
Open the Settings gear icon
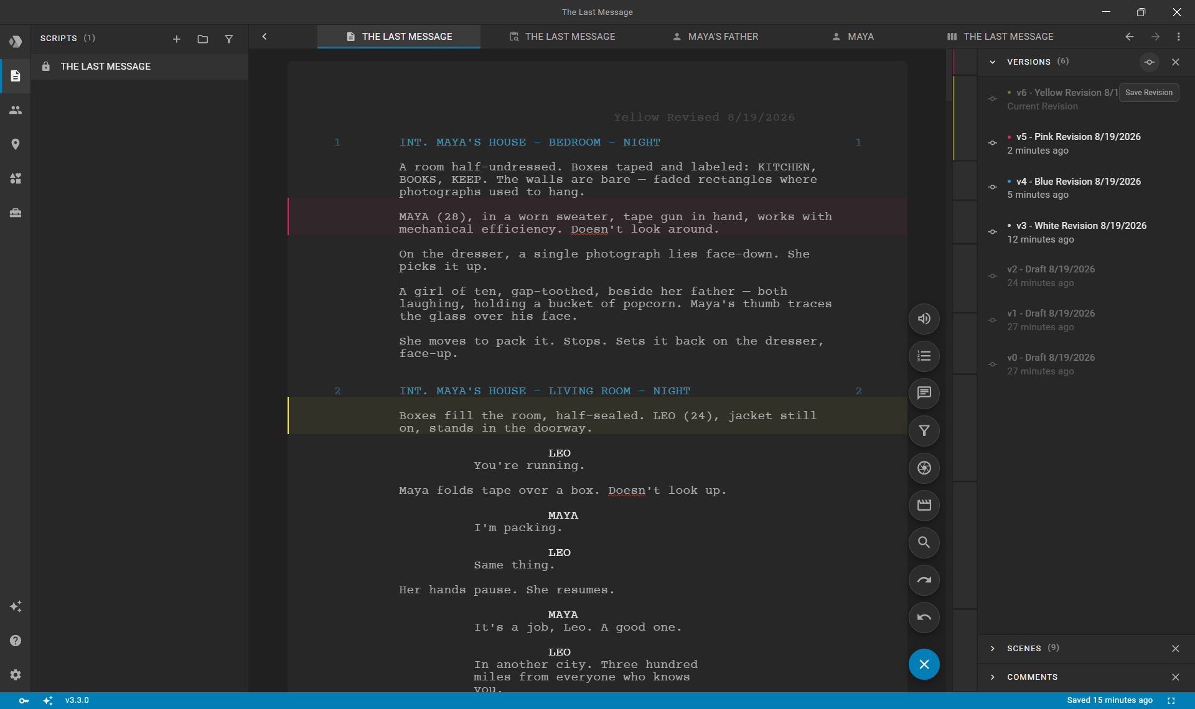pos(16,675)
